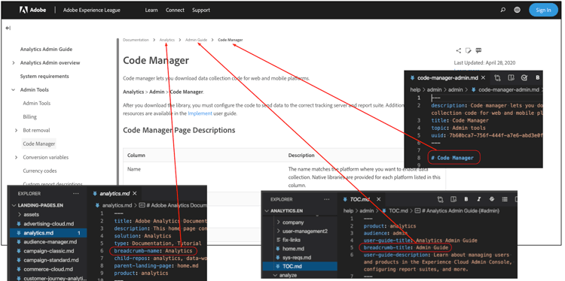The width and height of the screenshot is (565, 281).
Task: Click compare changes icon in code-manager-admin editor
Action: (x=498, y=77)
